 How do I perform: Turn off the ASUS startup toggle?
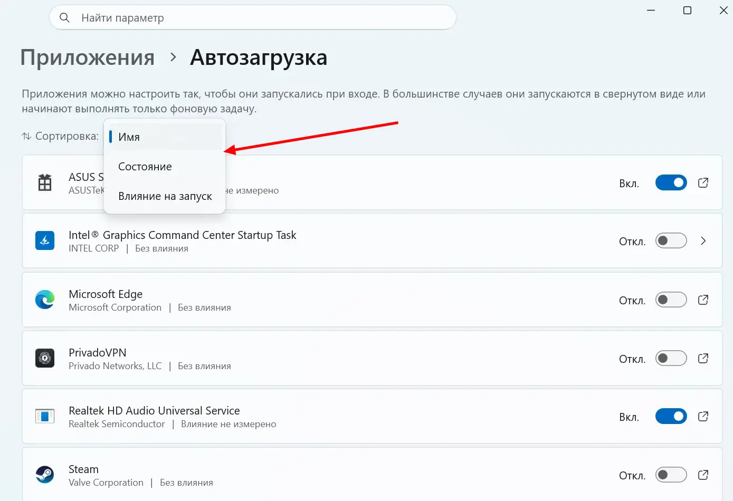coord(671,183)
